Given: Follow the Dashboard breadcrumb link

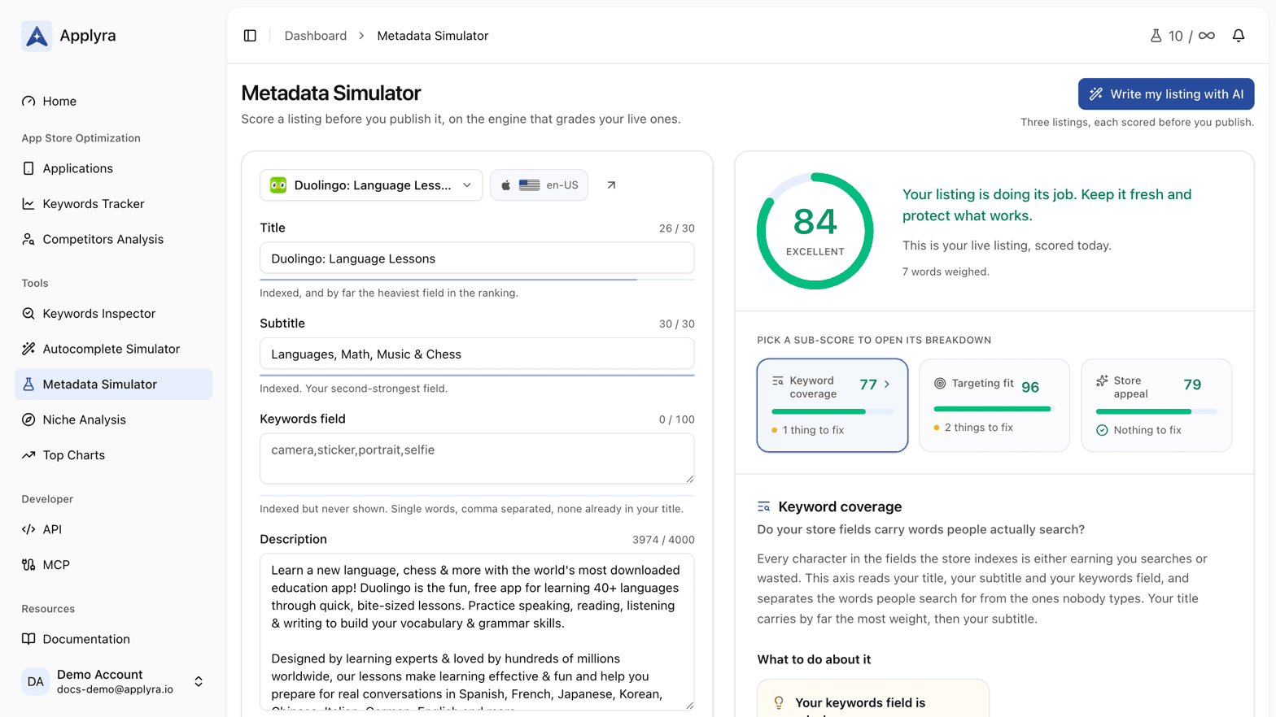Looking at the screenshot, I should 316,36.
